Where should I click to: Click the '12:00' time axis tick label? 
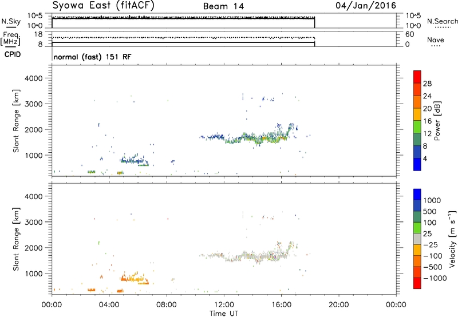coord(224,305)
